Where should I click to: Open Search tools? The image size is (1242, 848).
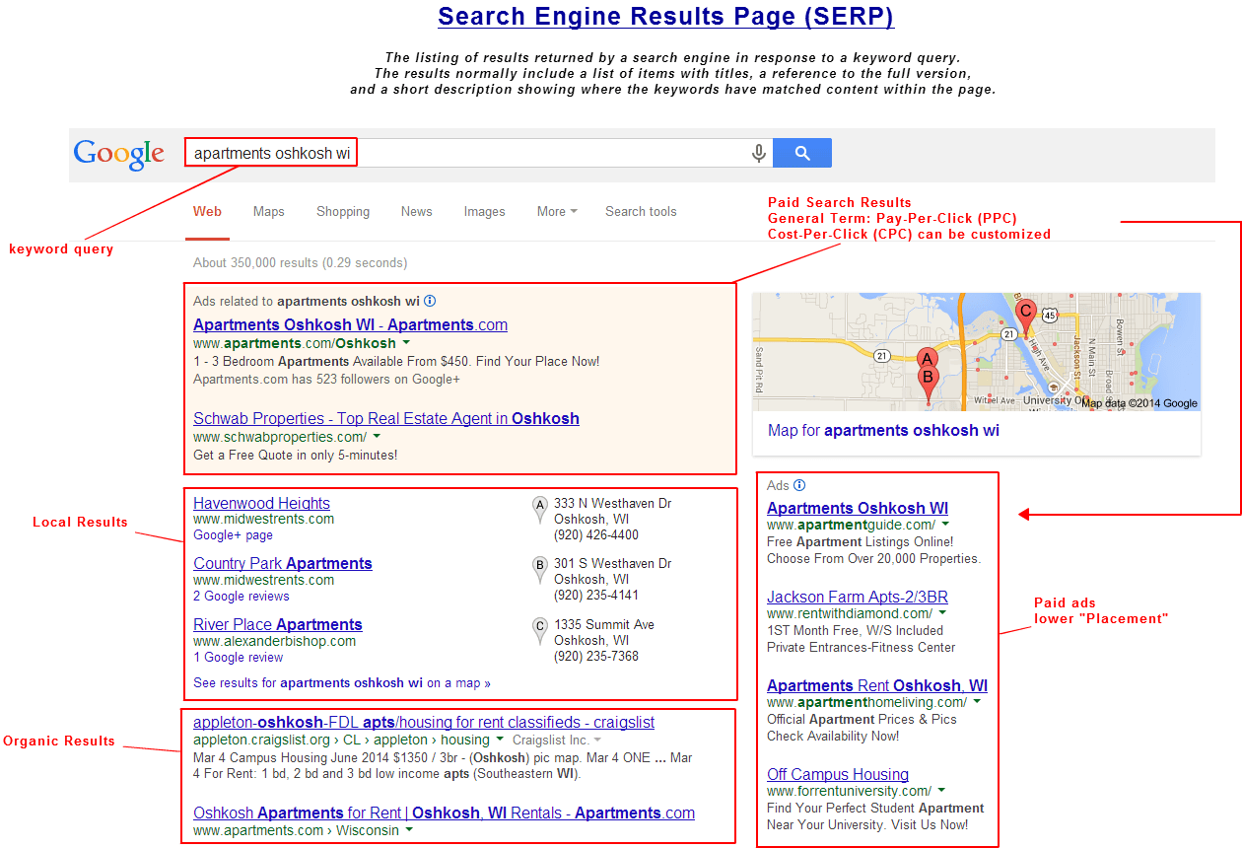click(x=641, y=211)
